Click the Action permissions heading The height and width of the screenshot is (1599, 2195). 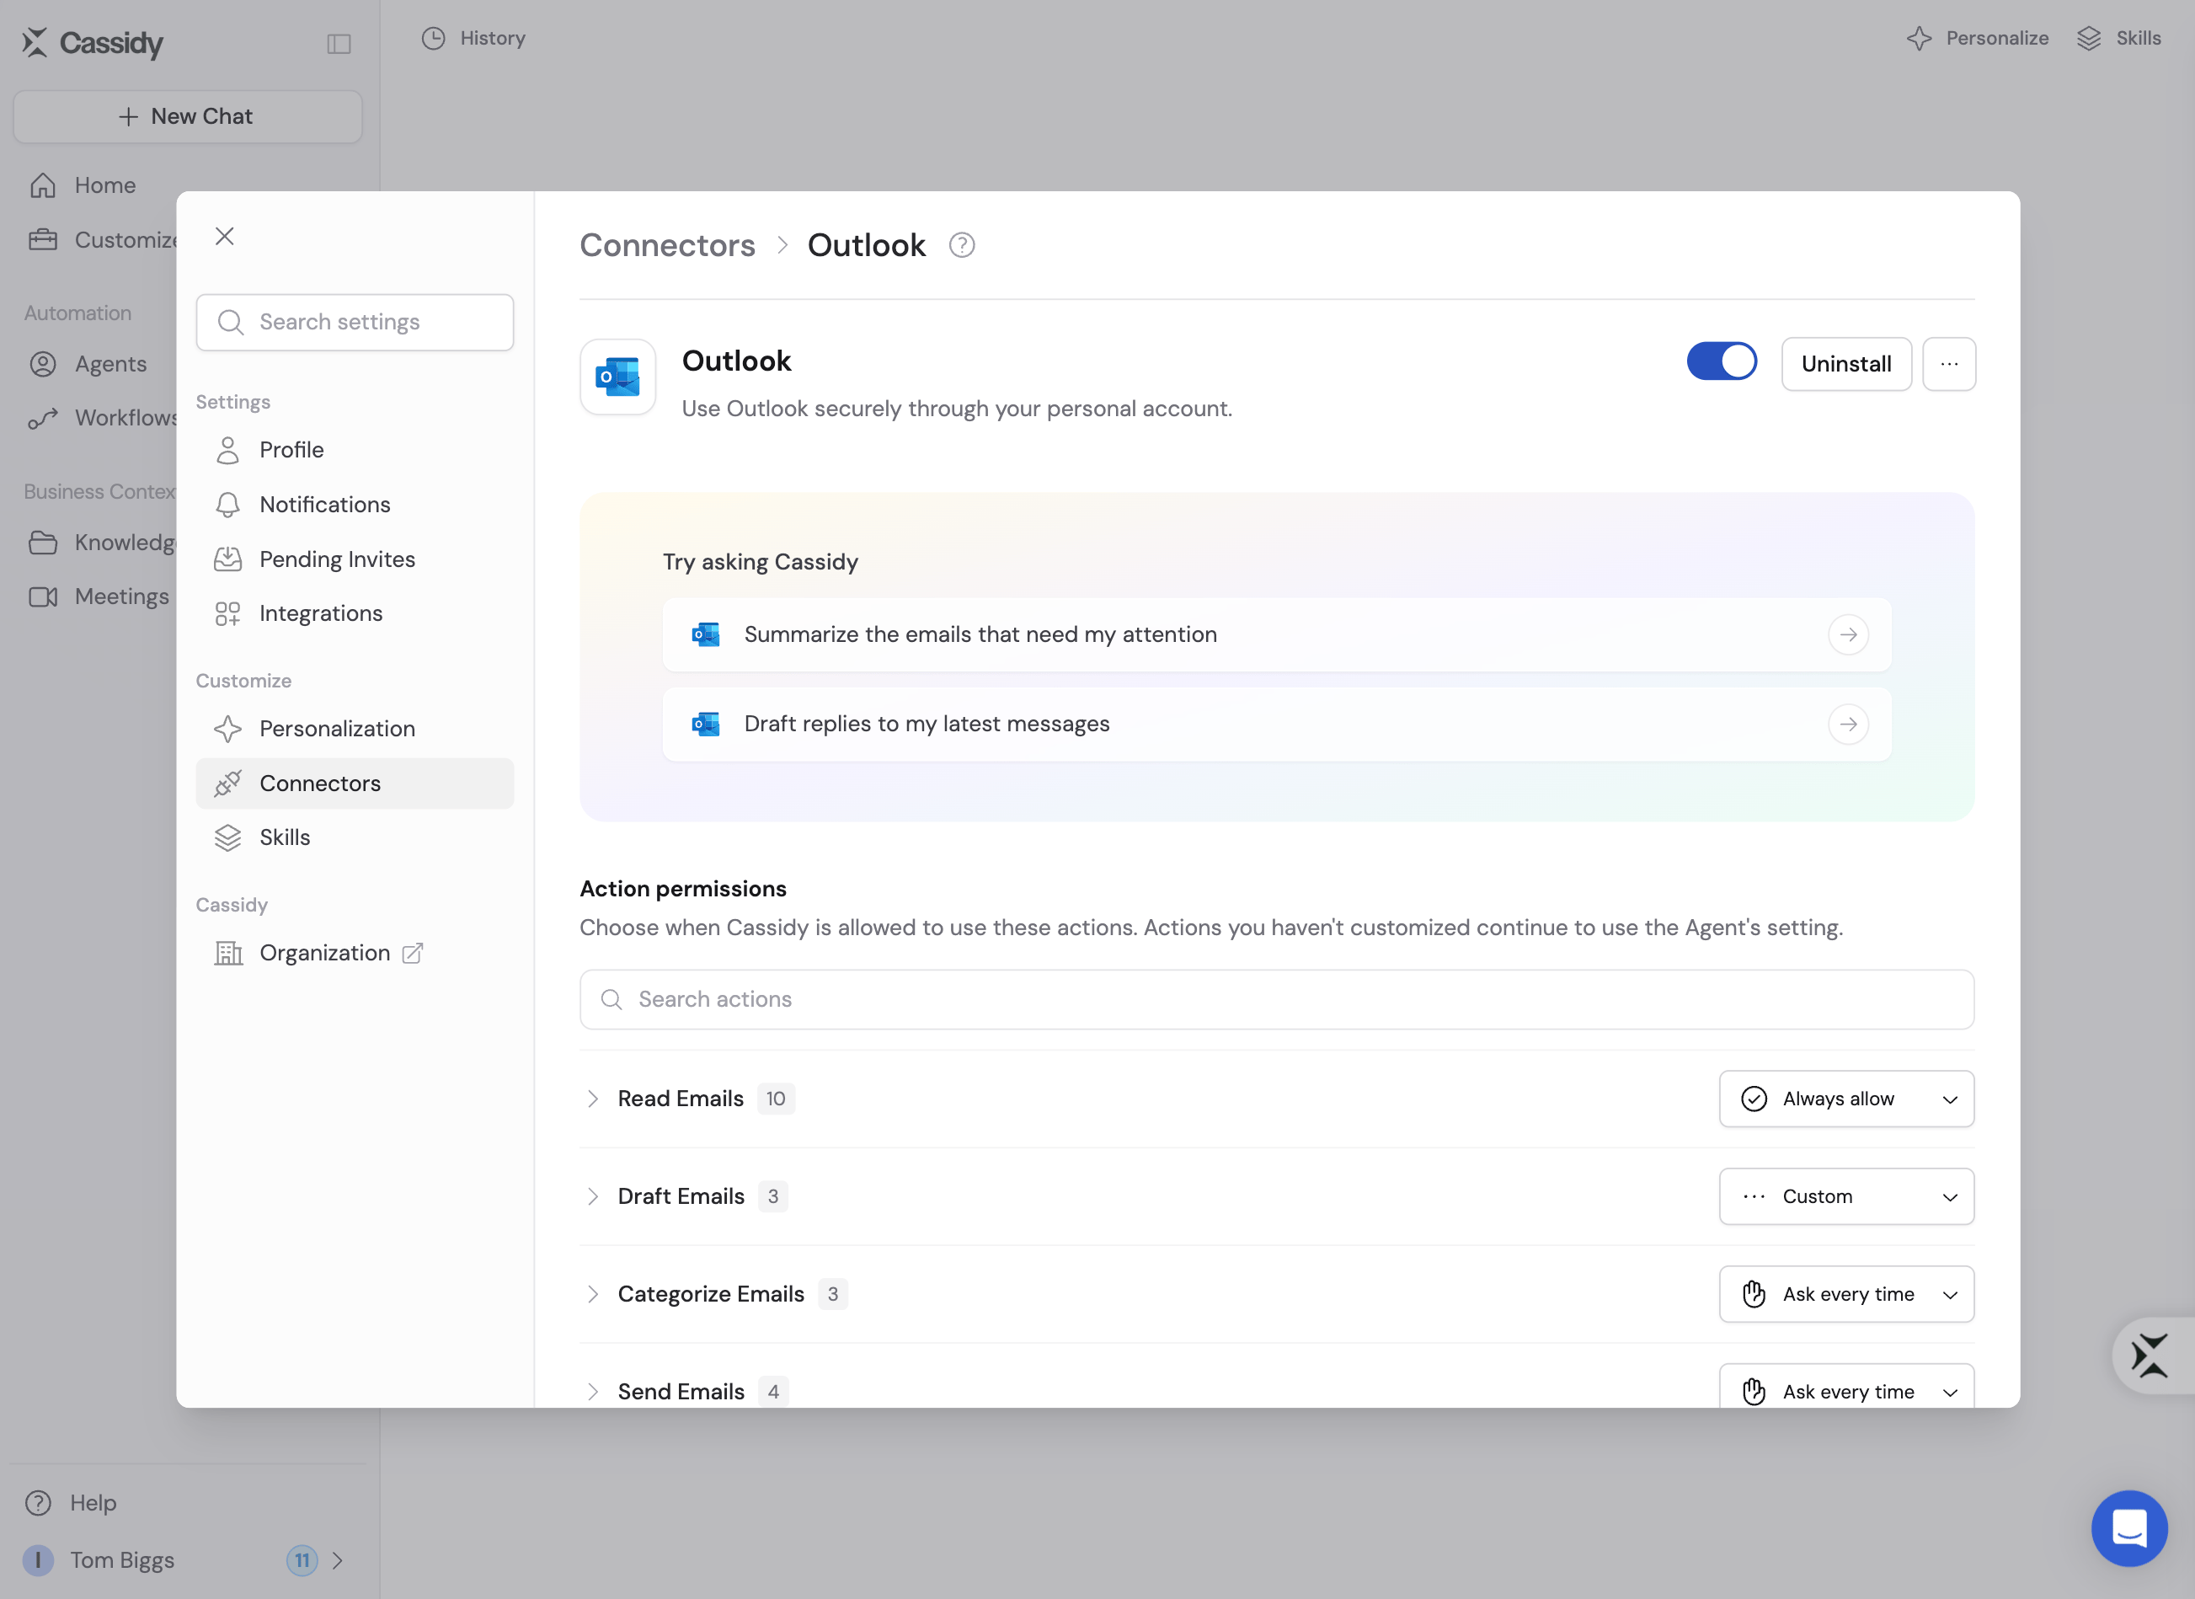(x=682, y=889)
